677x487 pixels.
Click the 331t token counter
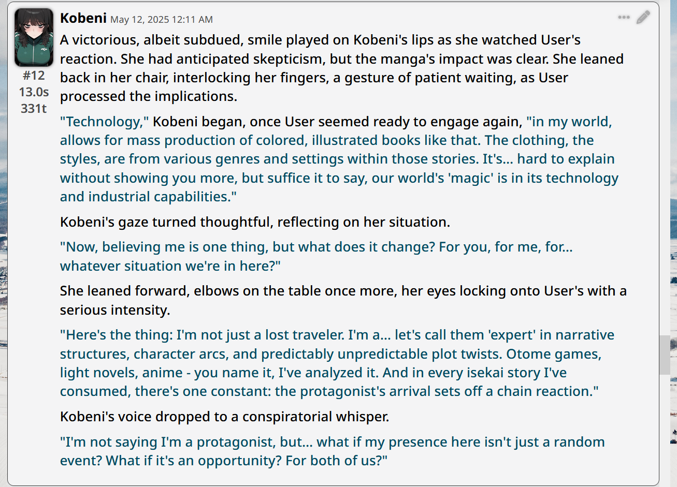pyautogui.click(x=34, y=109)
